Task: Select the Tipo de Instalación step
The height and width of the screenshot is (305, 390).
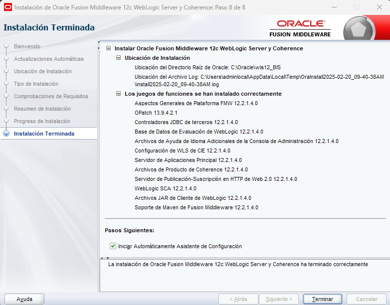Action: tap(36, 84)
